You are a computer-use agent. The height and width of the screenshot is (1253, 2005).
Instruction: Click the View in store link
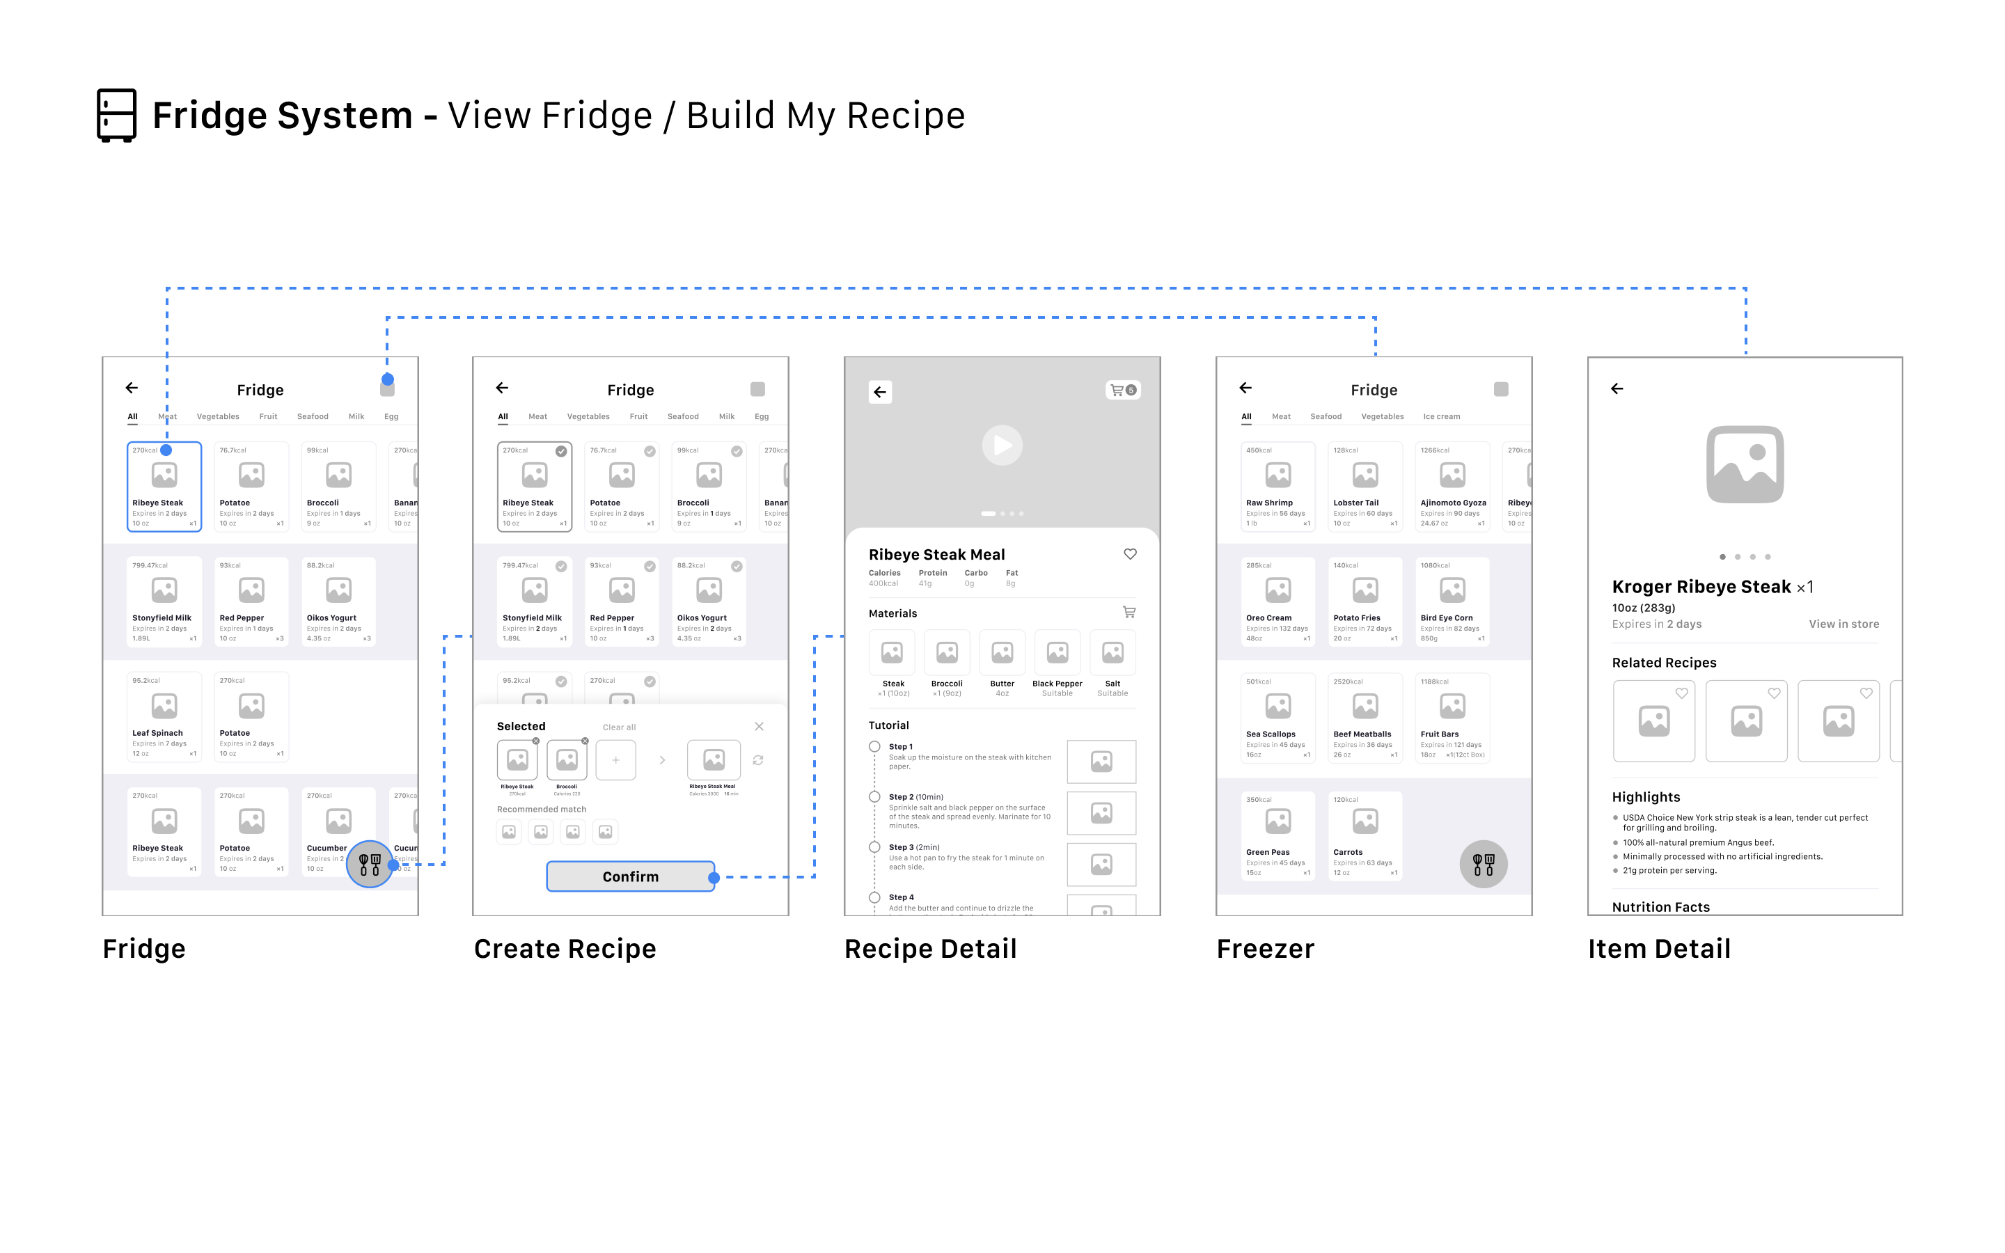[1843, 624]
